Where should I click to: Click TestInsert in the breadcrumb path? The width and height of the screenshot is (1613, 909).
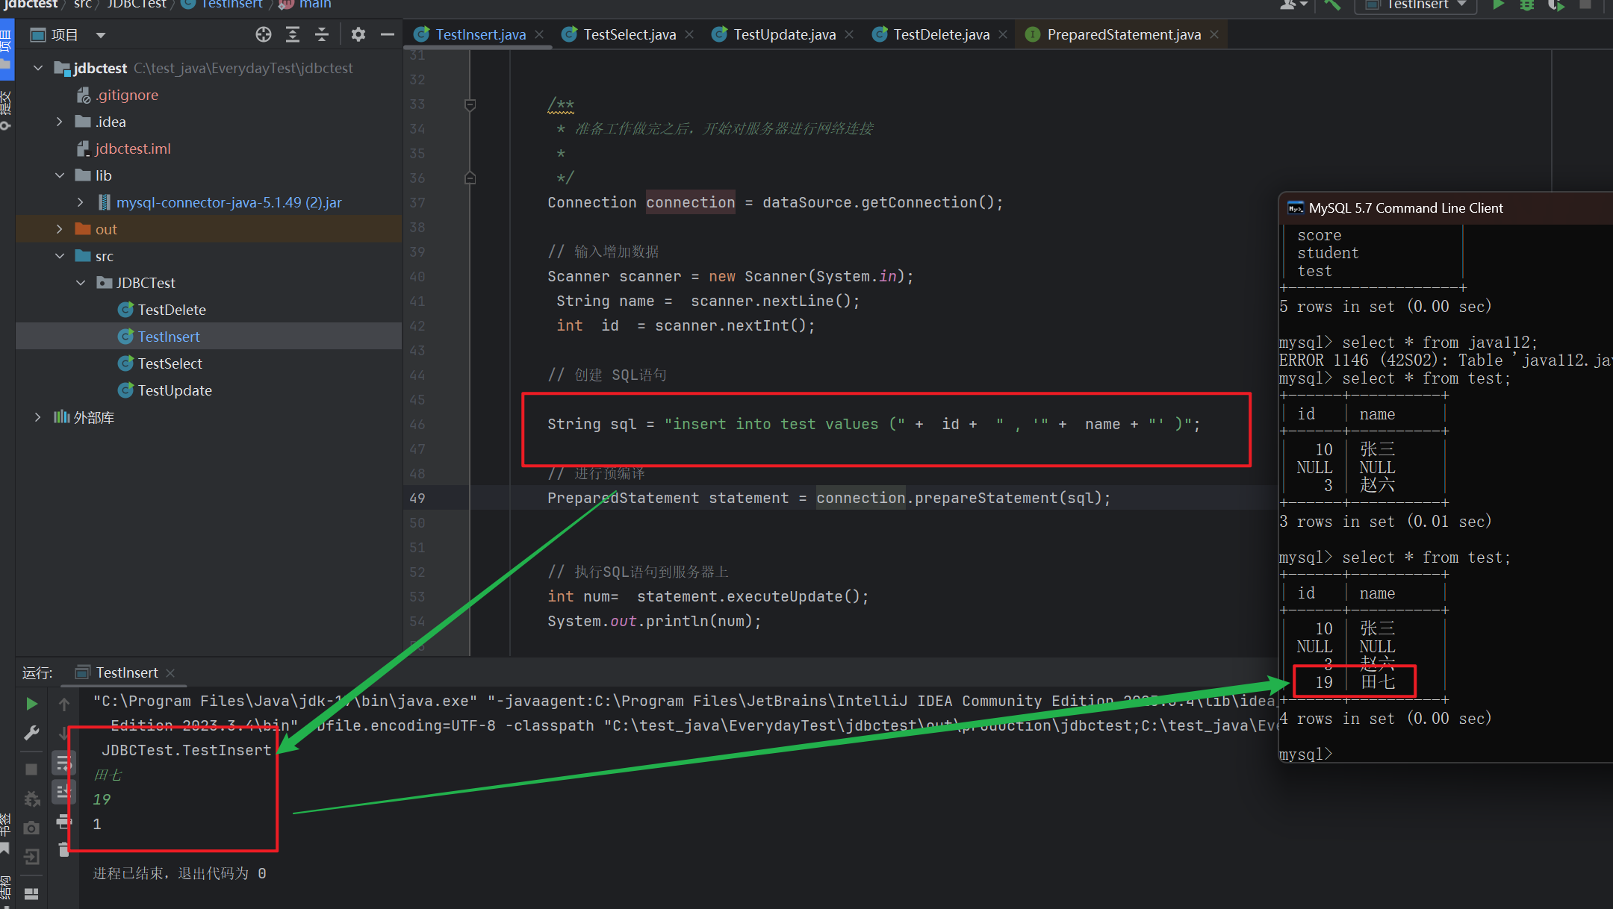click(x=231, y=4)
